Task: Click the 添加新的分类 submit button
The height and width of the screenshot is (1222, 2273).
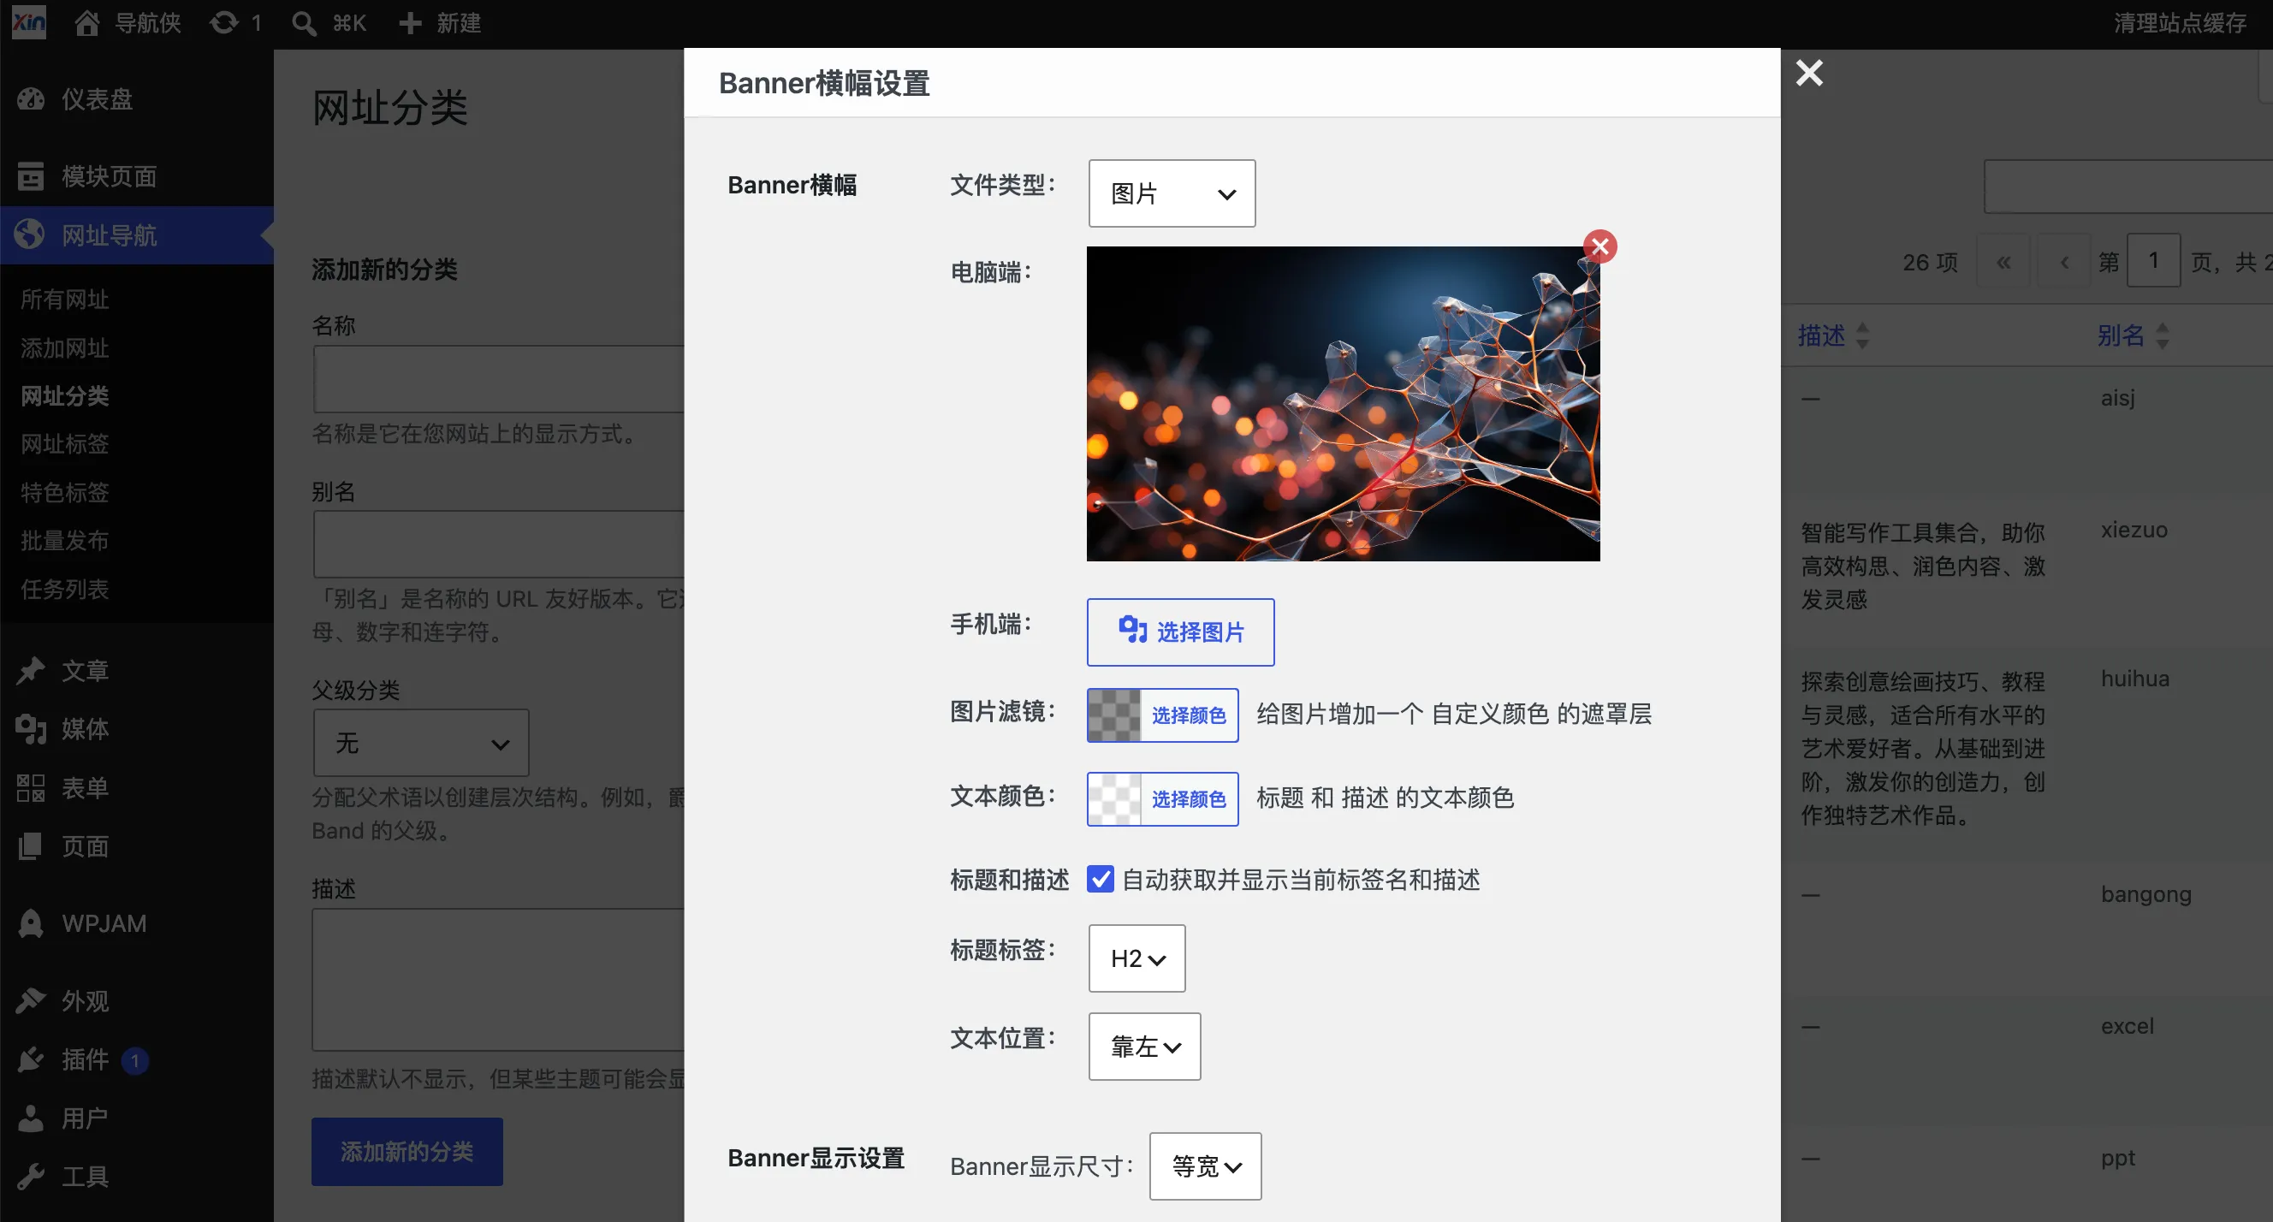Action: point(407,1152)
